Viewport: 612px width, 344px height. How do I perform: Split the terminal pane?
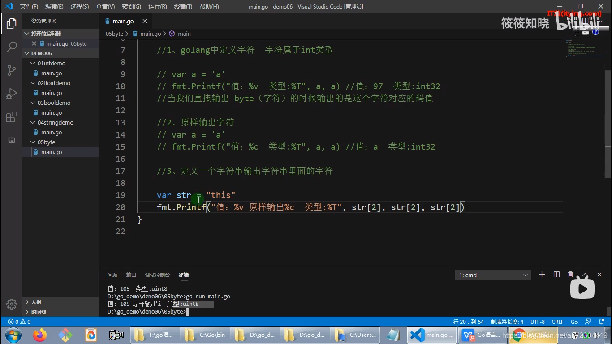click(x=556, y=275)
